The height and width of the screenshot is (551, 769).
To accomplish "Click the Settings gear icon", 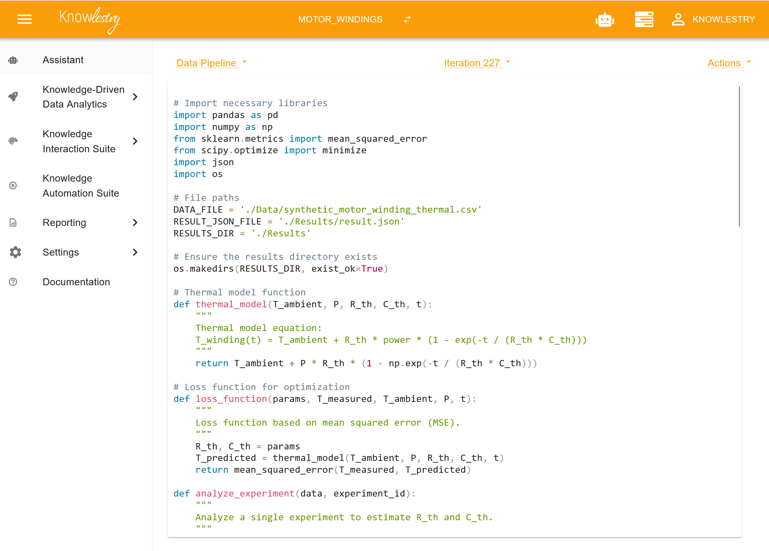I will pyautogui.click(x=15, y=252).
